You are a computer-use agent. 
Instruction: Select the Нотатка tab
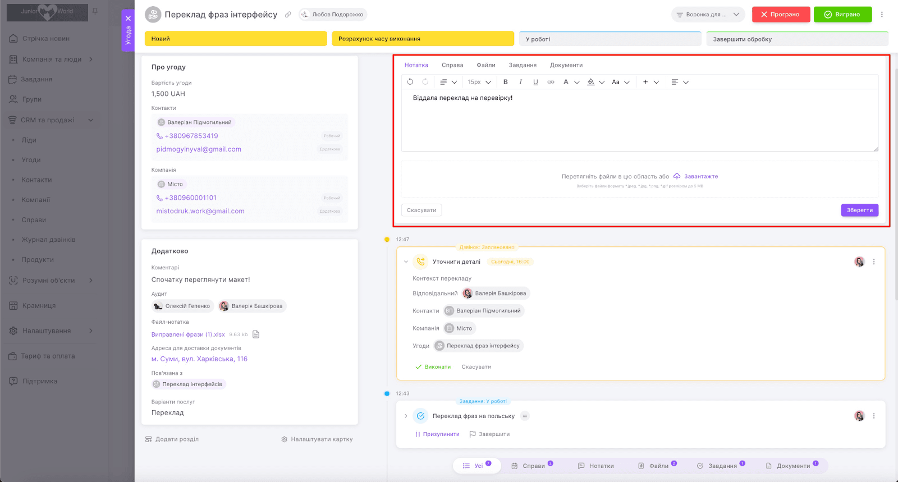pos(416,65)
